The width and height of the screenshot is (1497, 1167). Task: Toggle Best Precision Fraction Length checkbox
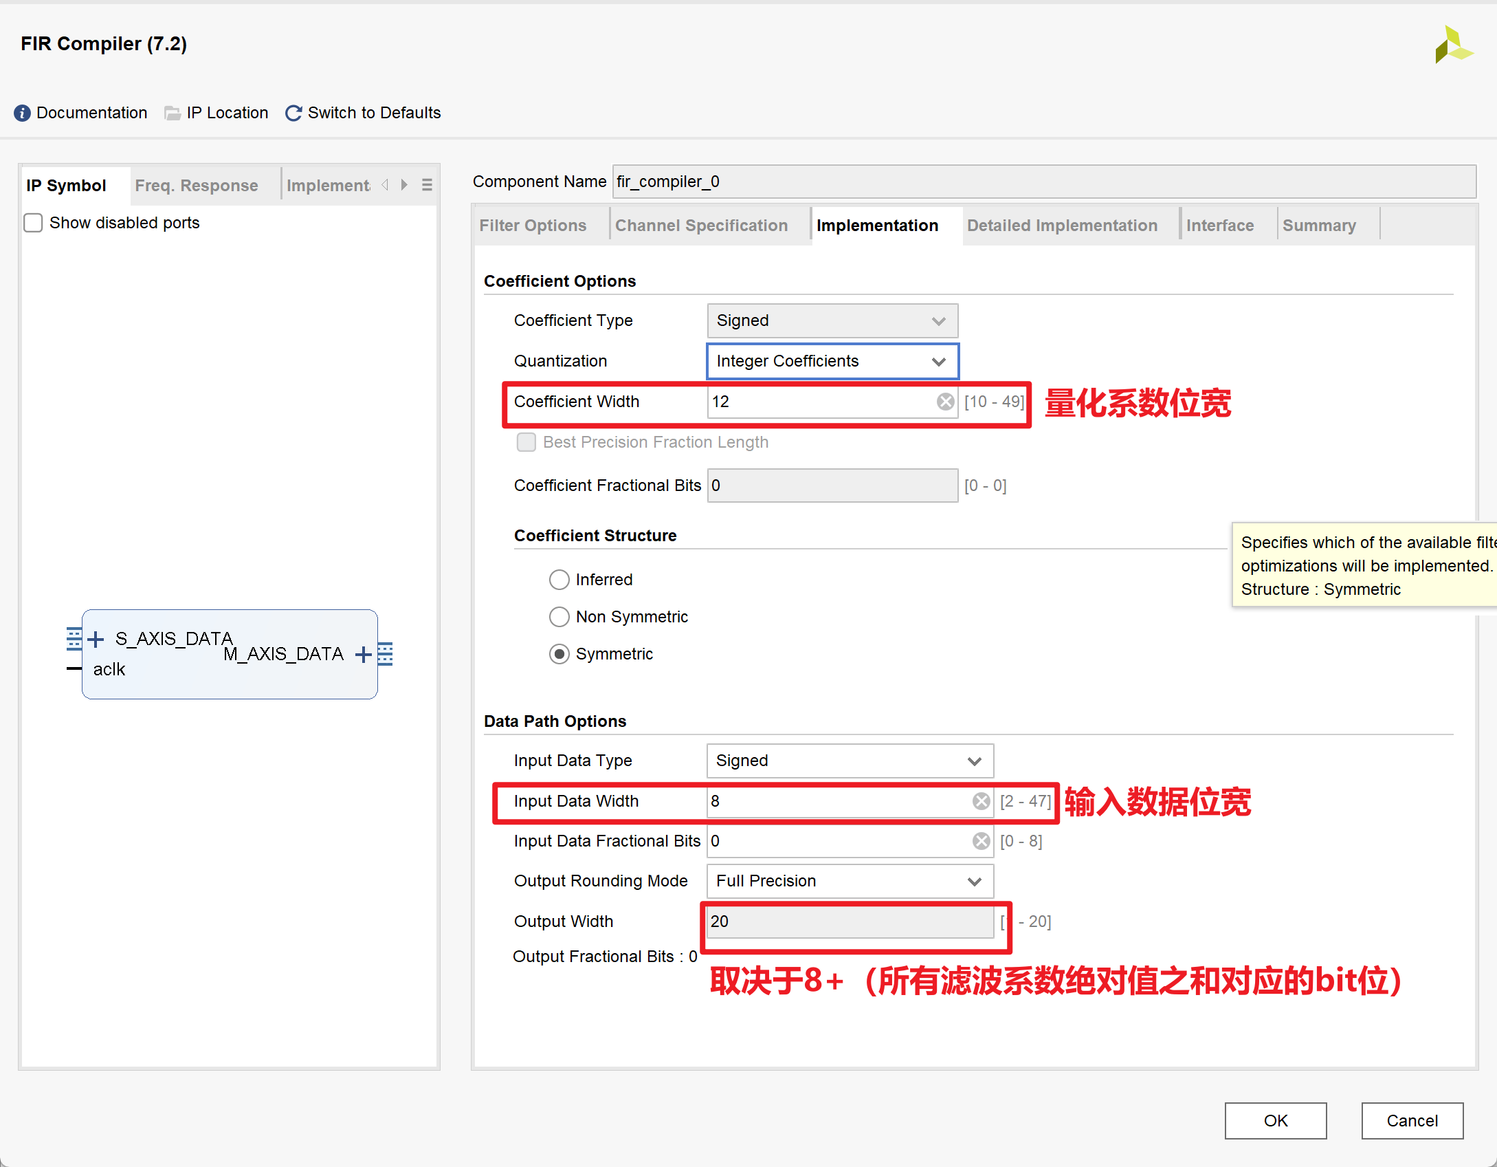tap(526, 442)
